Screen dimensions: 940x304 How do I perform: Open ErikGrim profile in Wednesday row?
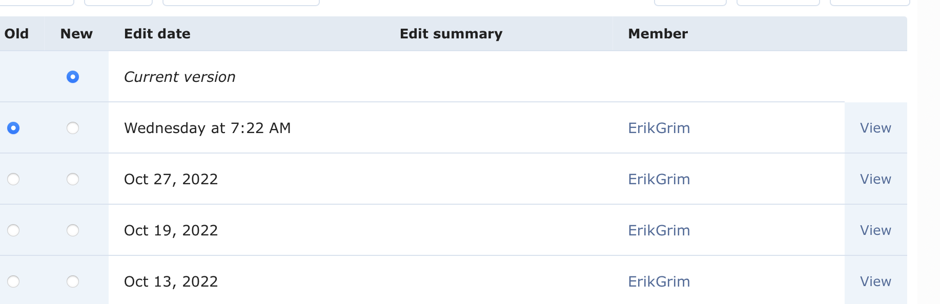[x=659, y=128]
